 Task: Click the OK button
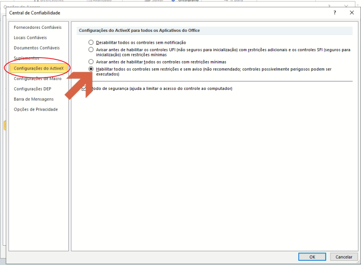pyautogui.click(x=312, y=257)
